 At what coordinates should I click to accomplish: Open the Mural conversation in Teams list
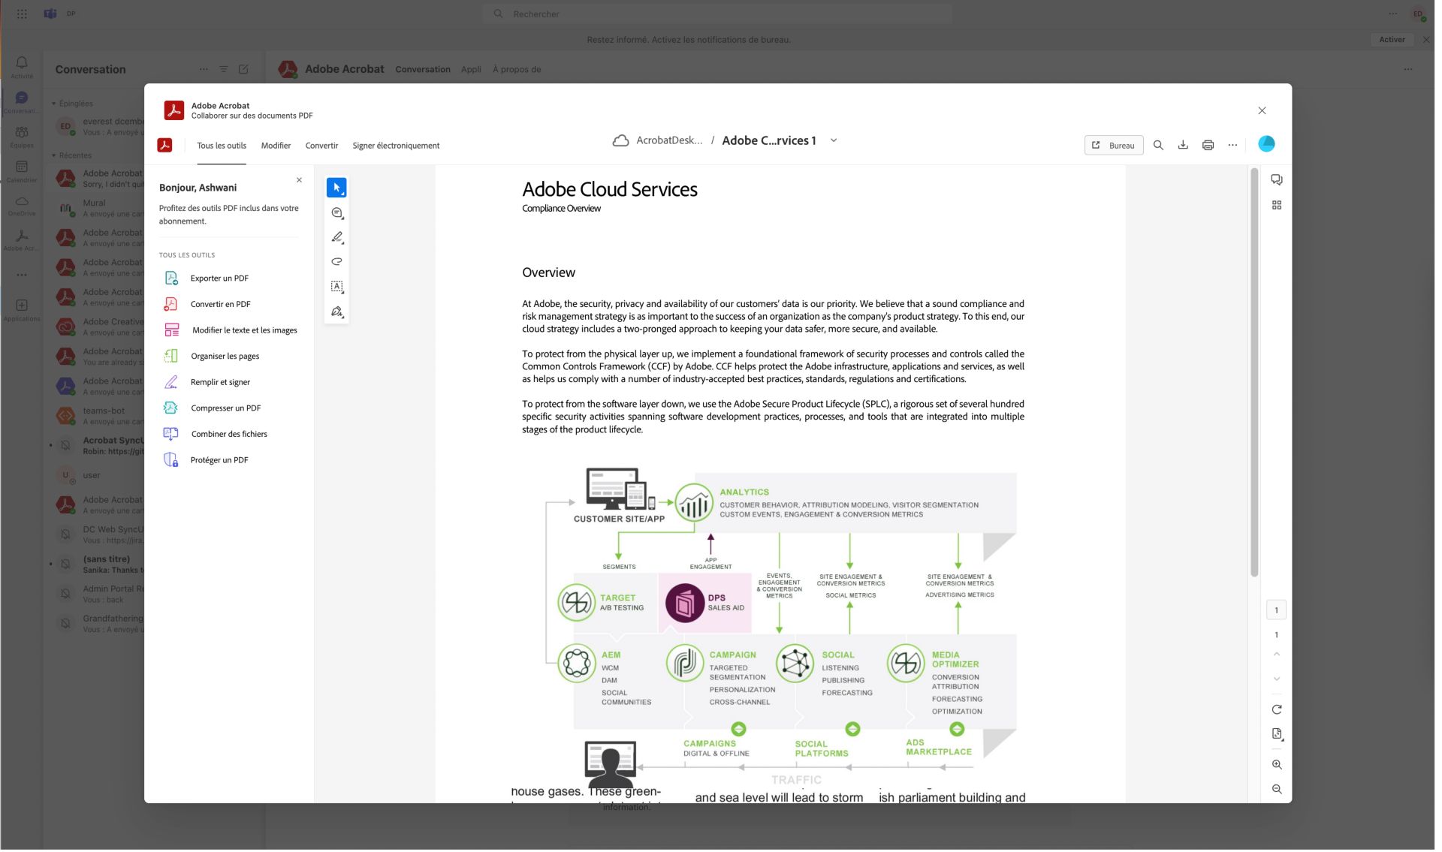[99, 209]
